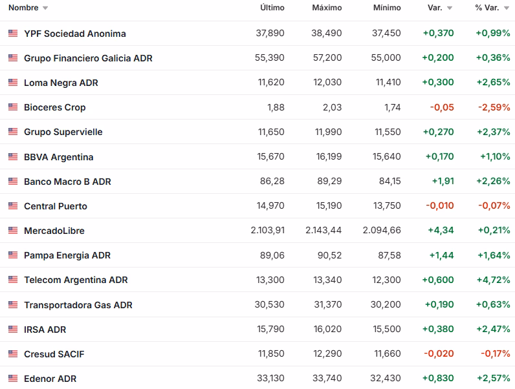Click the flag icon beside Central Puerto
This screenshot has width=515, height=389.
pos(13,206)
